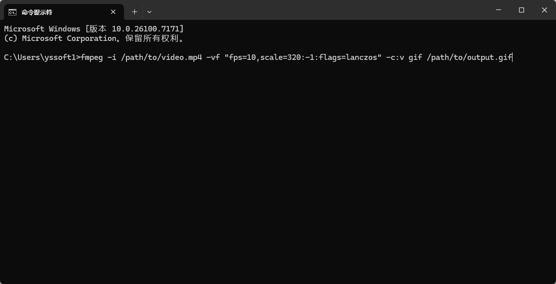The image size is (556, 284).
Task: Minimize the terminal window
Action: [x=499, y=10]
